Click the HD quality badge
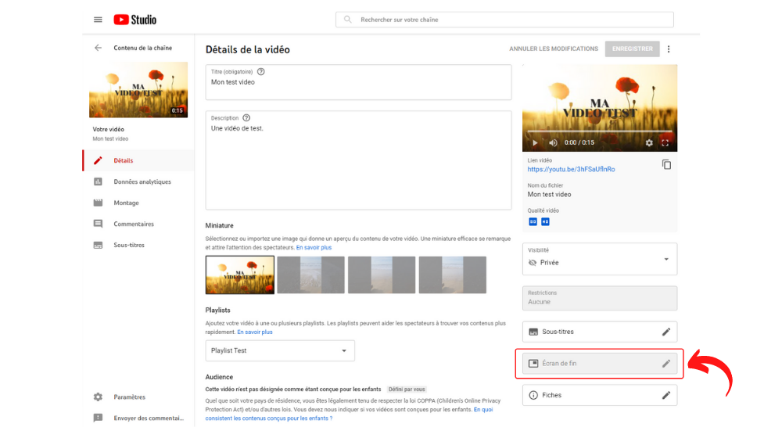The height and width of the screenshot is (438, 782). tap(545, 221)
